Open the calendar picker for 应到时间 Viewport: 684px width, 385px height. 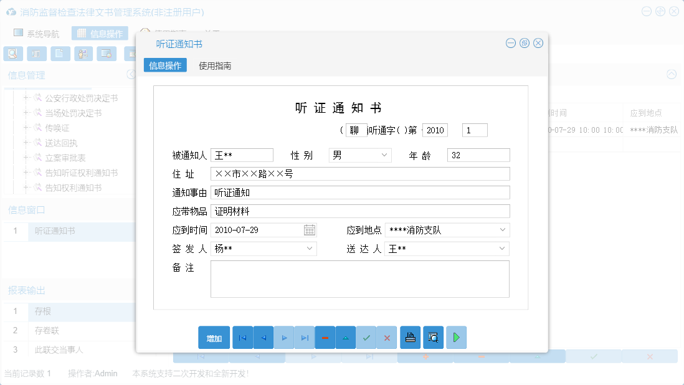(x=308, y=230)
